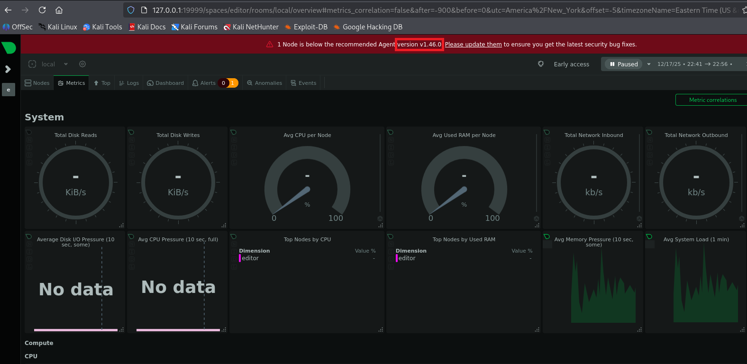
Task: Click the lightbulb icon beside Early access
Action: [x=541, y=64]
